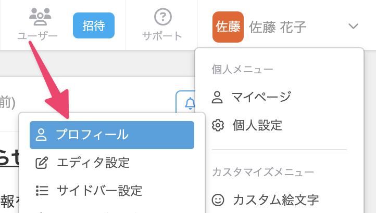The width and height of the screenshot is (376, 213).
Task: Click the blue bell notification icon
Action: coord(190,103)
